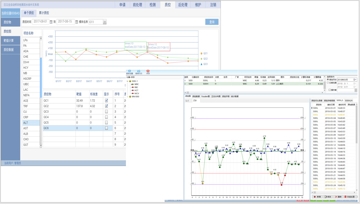
Task: Click the 2017-08-15 end date field
Action: (65, 21)
